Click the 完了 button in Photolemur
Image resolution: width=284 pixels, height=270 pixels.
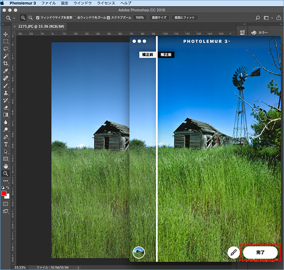pos(260,253)
